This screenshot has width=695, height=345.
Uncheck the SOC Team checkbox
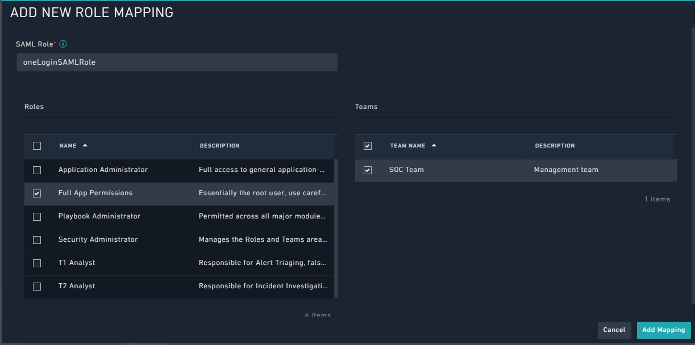click(x=368, y=170)
